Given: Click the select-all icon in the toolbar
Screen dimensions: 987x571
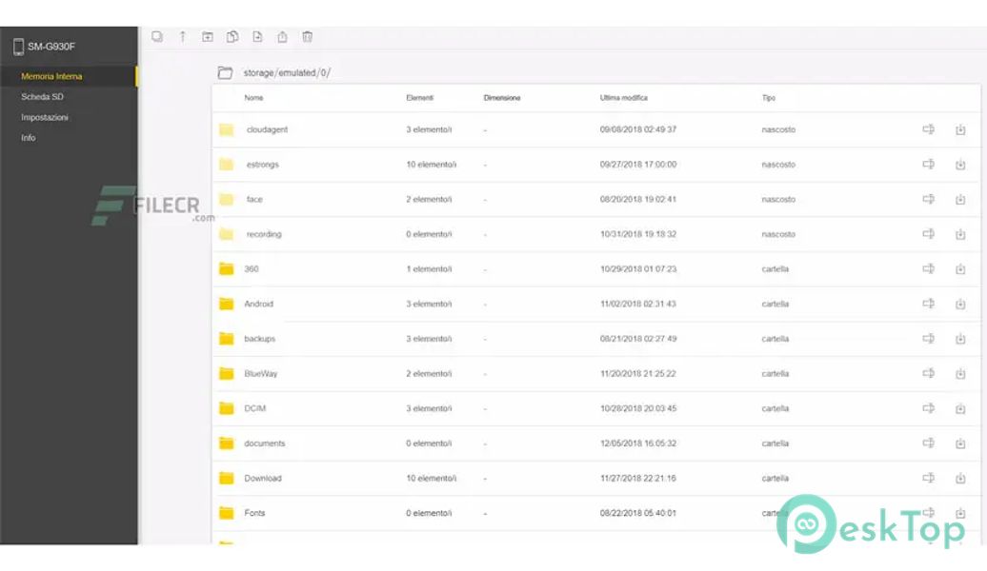Looking at the screenshot, I should [x=157, y=36].
